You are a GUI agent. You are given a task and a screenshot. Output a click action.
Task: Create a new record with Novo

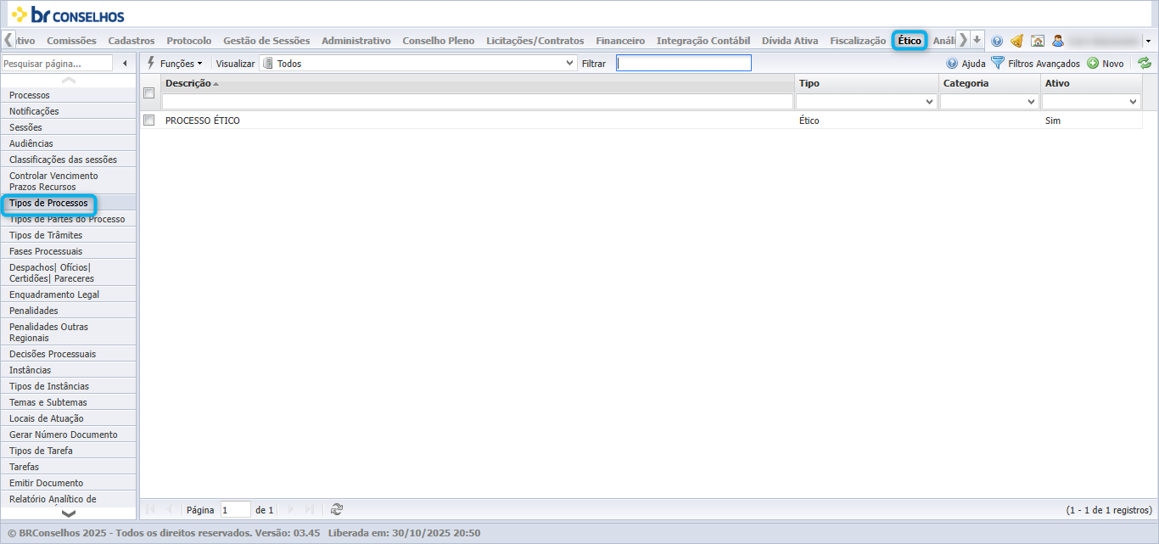1106,63
